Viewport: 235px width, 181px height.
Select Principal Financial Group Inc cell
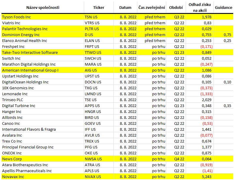(x=43, y=147)
